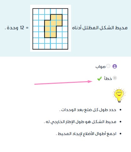131x152 pixels.
Task: Click the text = 12 وحدة
Action: click(x=17, y=28)
